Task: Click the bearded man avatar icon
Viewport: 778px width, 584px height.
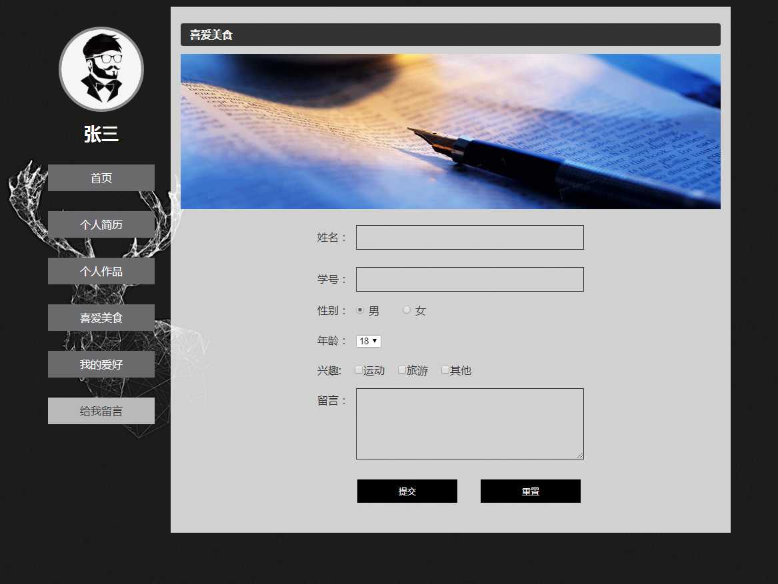Action: click(101, 69)
